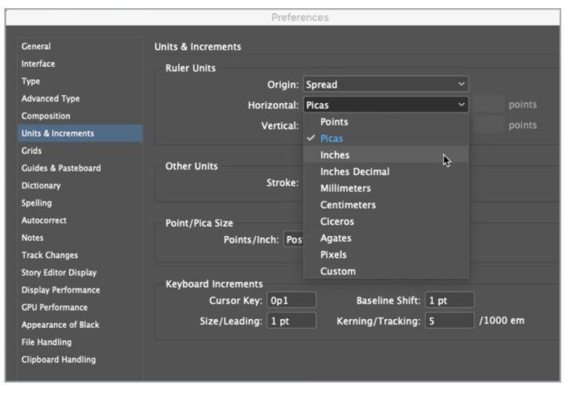Go to Advanced Type preferences
The height and width of the screenshot is (394, 570).
pyautogui.click(x=50, y=99)
